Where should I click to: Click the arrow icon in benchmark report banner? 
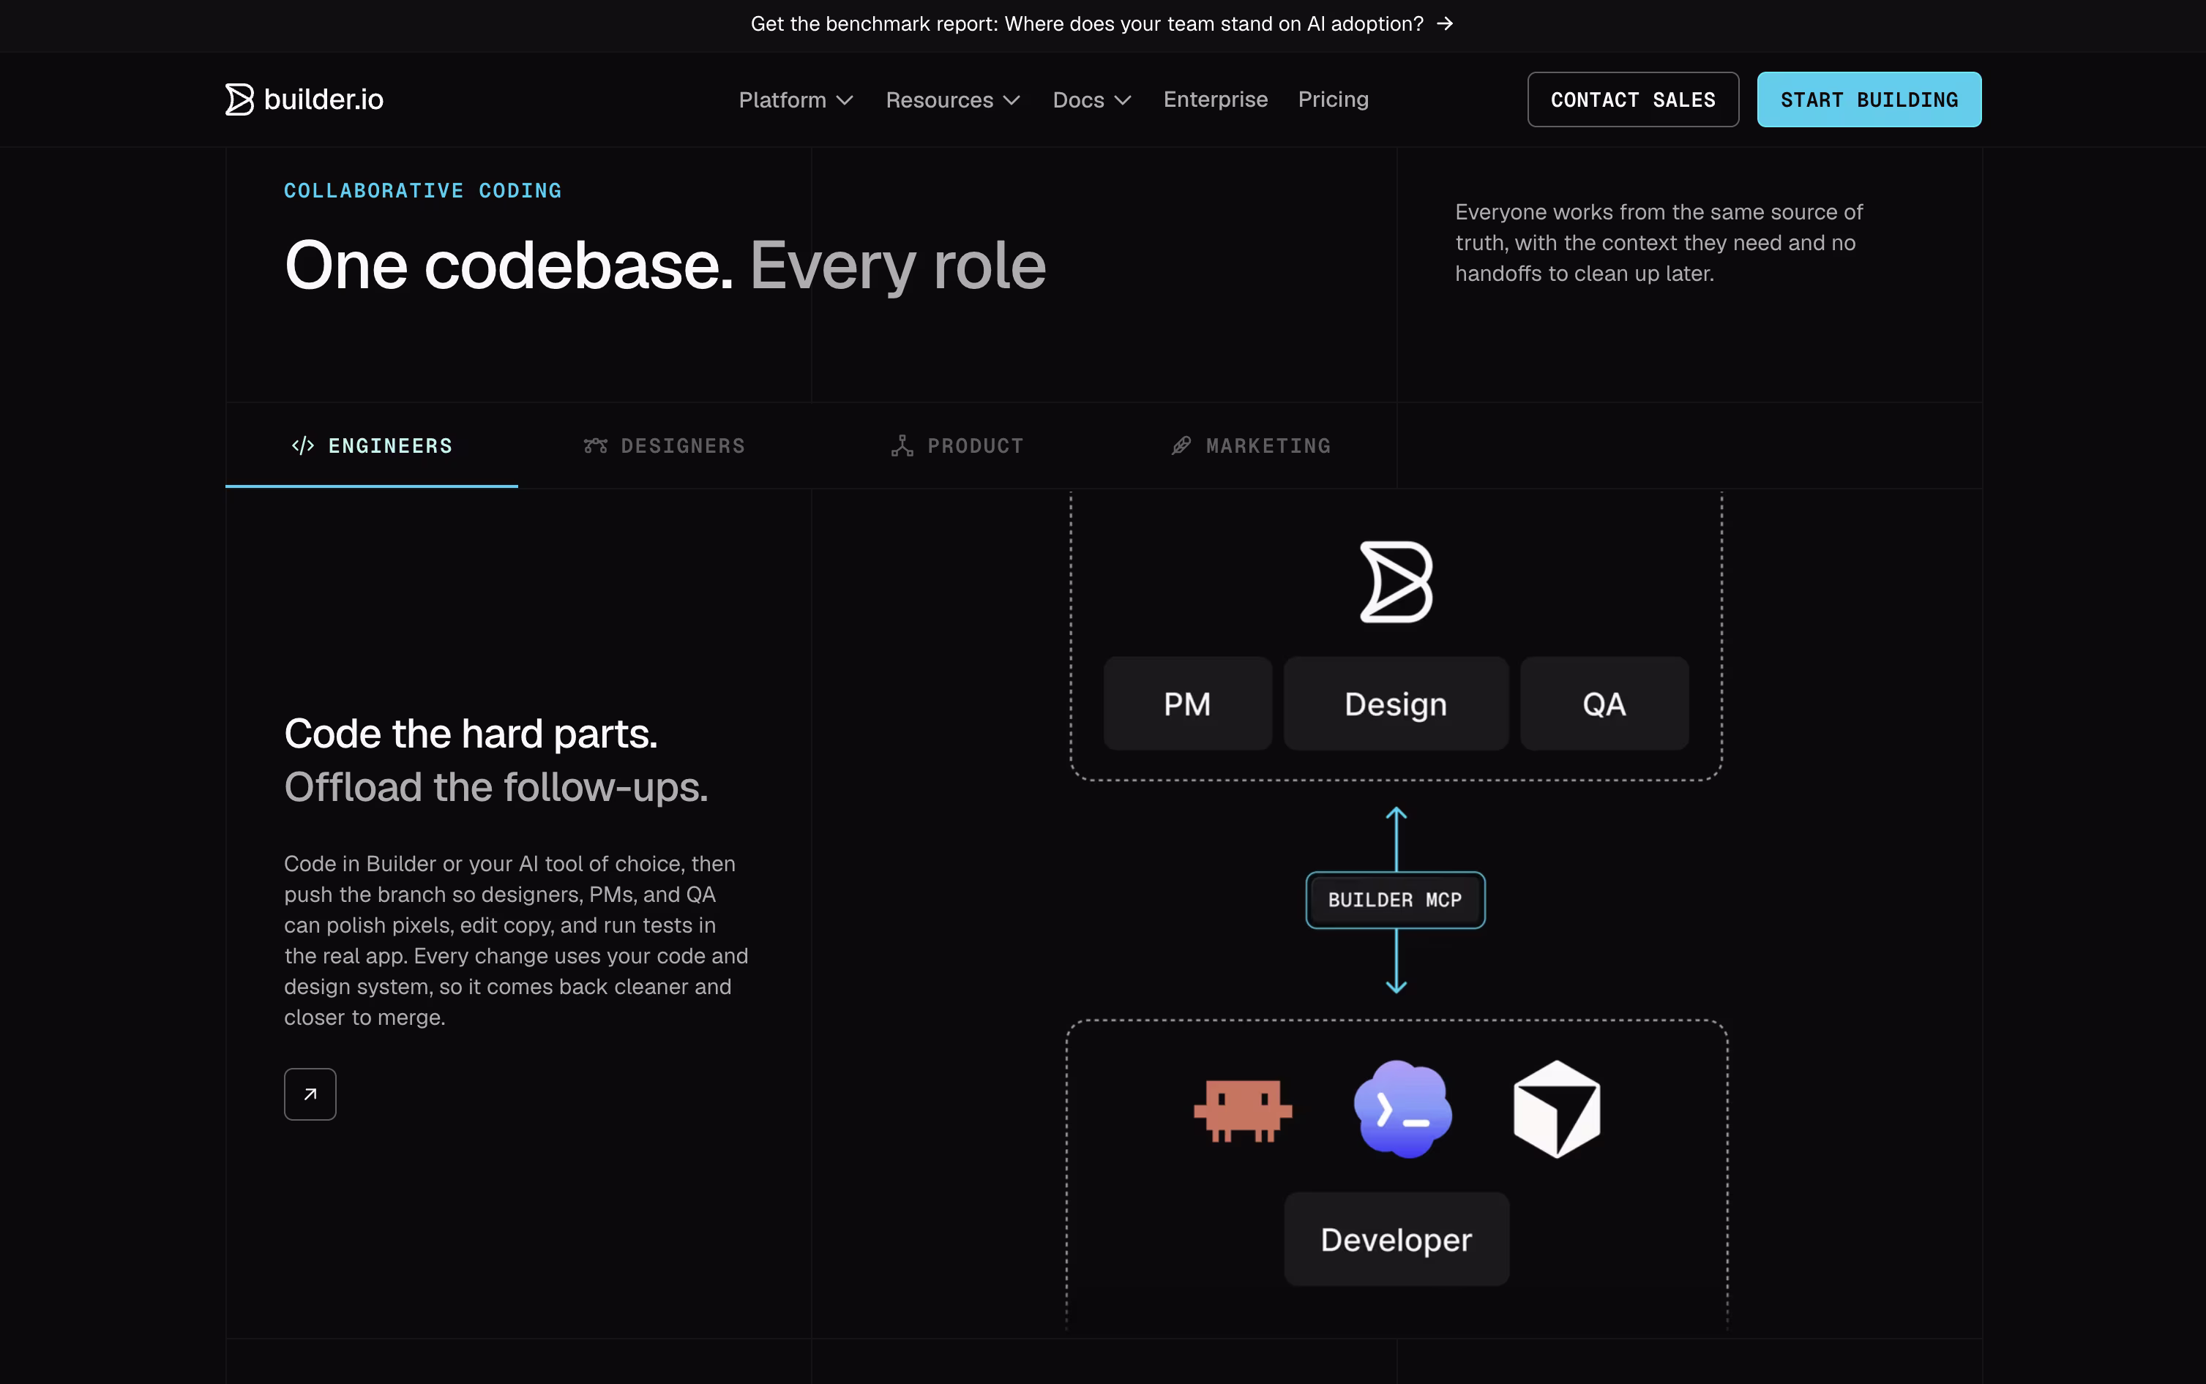pyautogui.click(x=1445, y=24)
